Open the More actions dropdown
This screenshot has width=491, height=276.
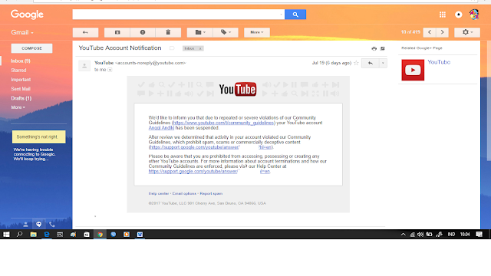pos(257,32)
